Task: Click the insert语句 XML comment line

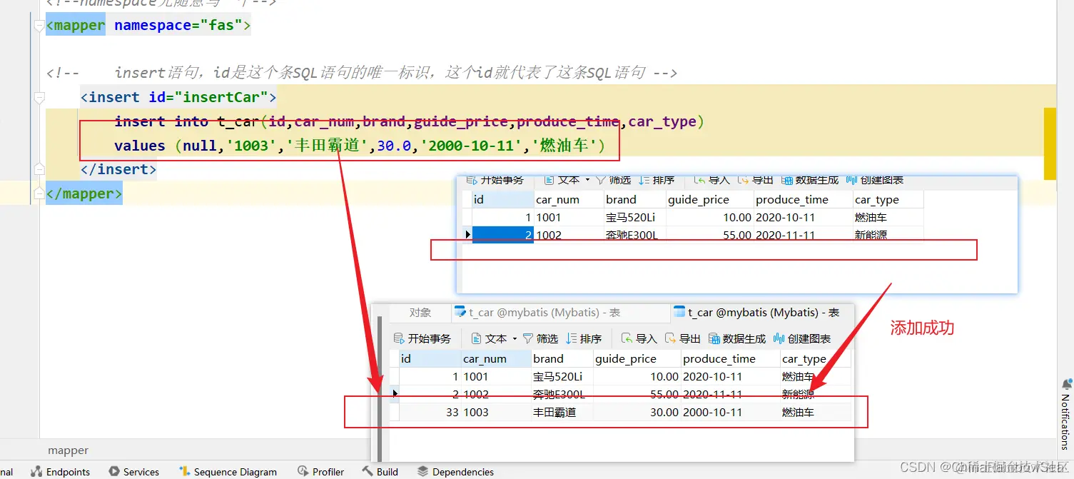Action: 362,73
